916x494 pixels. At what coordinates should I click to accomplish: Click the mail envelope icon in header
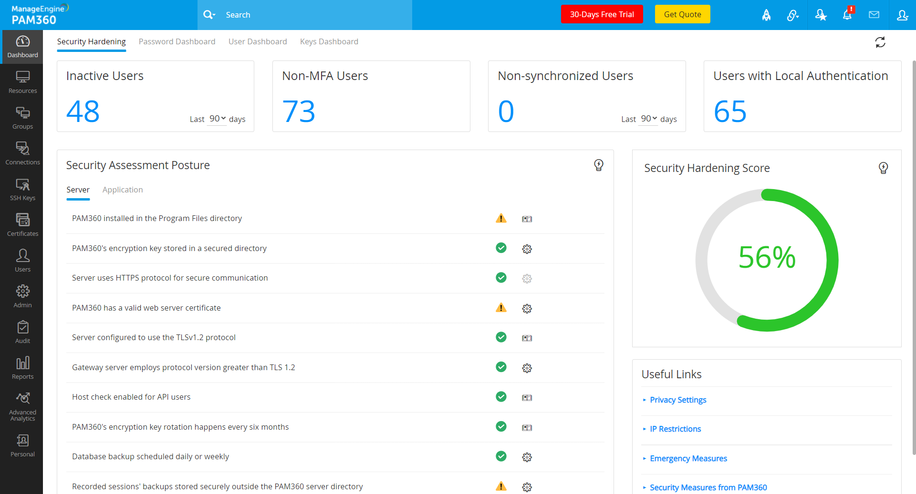coord(874,15)
